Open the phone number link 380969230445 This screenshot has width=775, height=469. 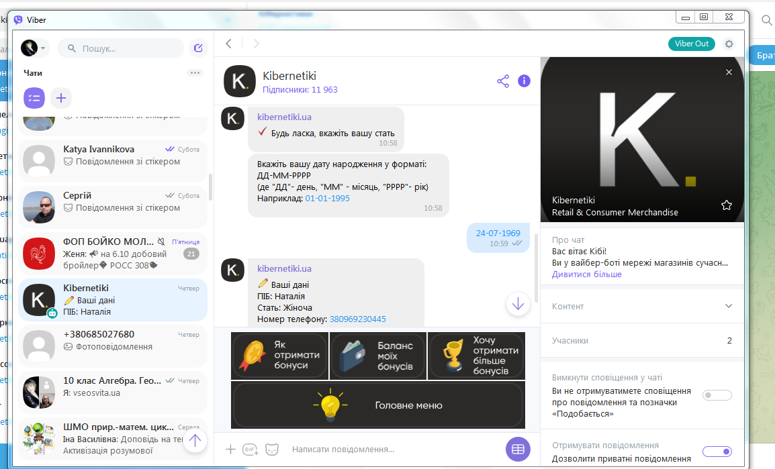click(x=358, y=319)
